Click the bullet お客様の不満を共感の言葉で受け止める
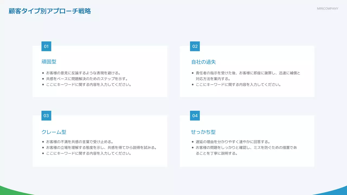Screen dimensions: 347x195 click(79, 142)
